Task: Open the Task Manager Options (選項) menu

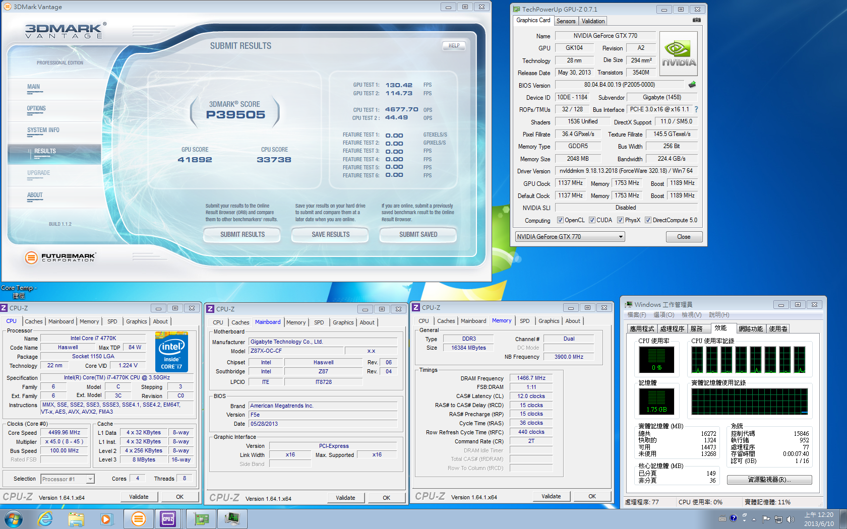Action: point(663,315)
